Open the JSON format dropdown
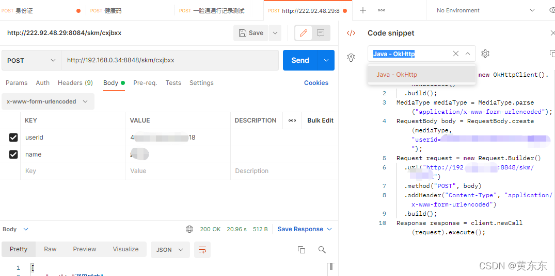Image resolution: width=555 pixels, height=276 pixels. [170, 250]
